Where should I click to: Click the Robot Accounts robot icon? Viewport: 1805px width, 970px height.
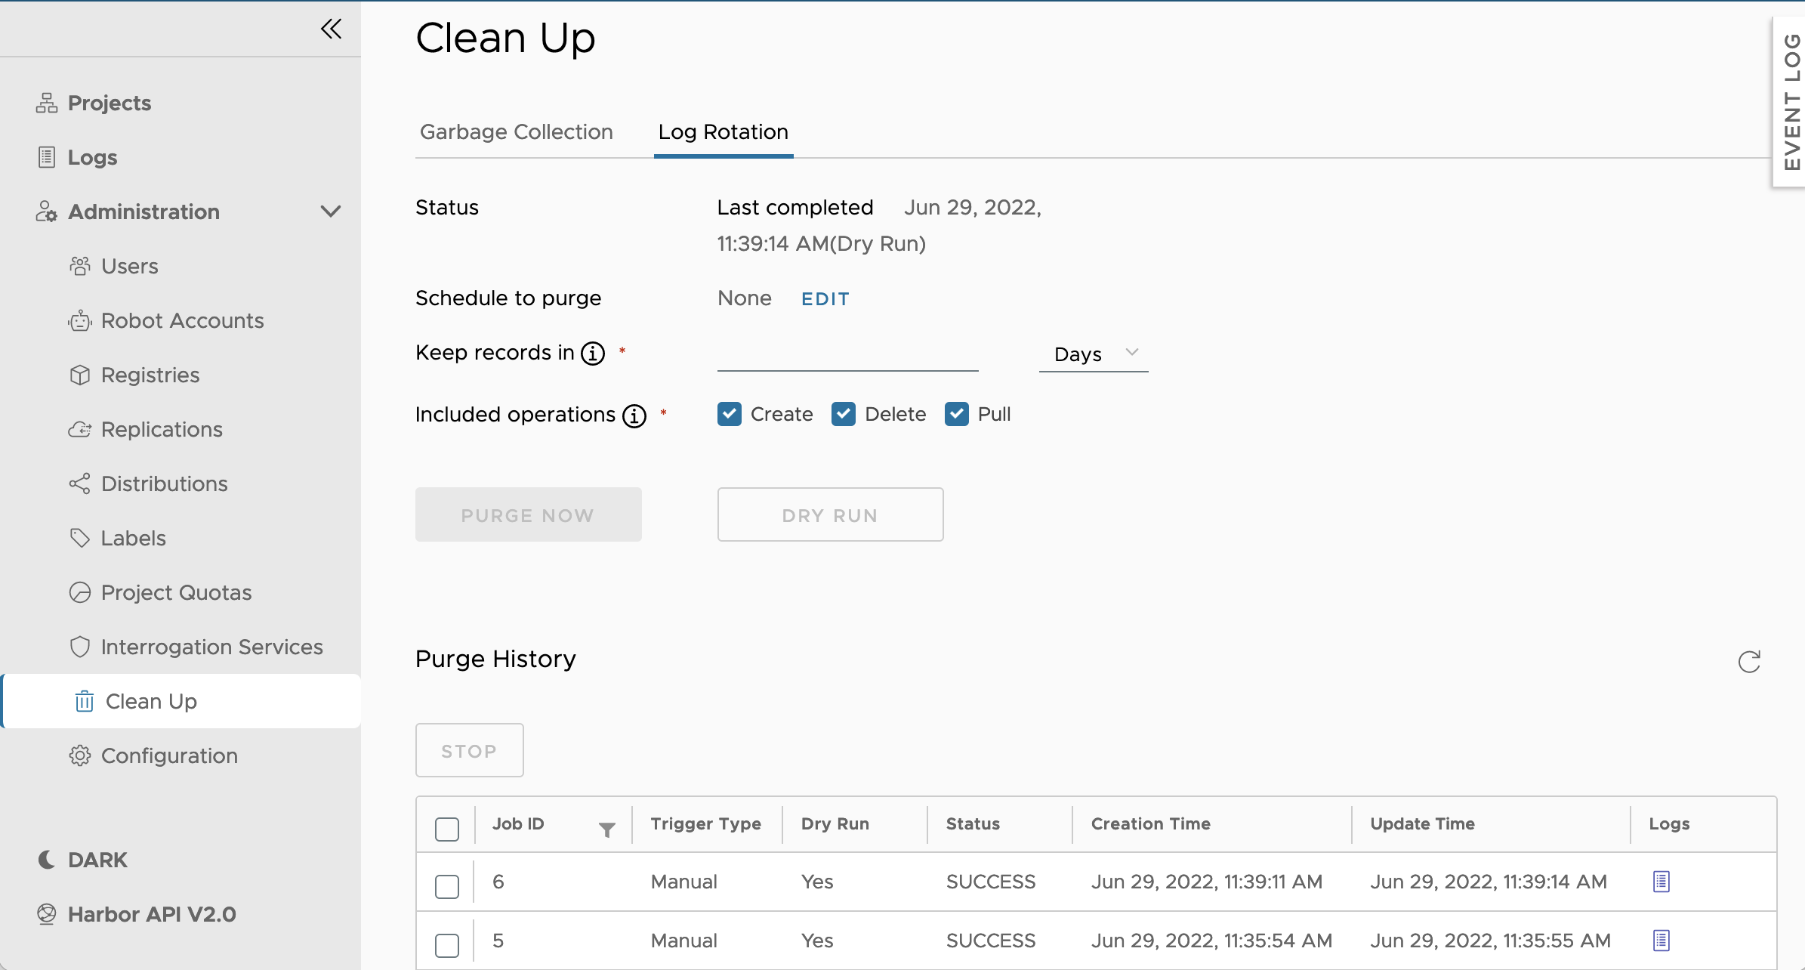[80, 320]
